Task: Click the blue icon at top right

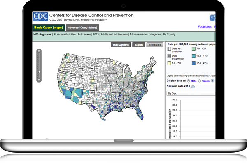Action: click(212, 18)
